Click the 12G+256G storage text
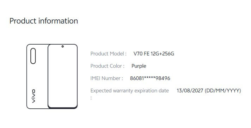Viewport: 251px width, 128px height. point(162,53)
